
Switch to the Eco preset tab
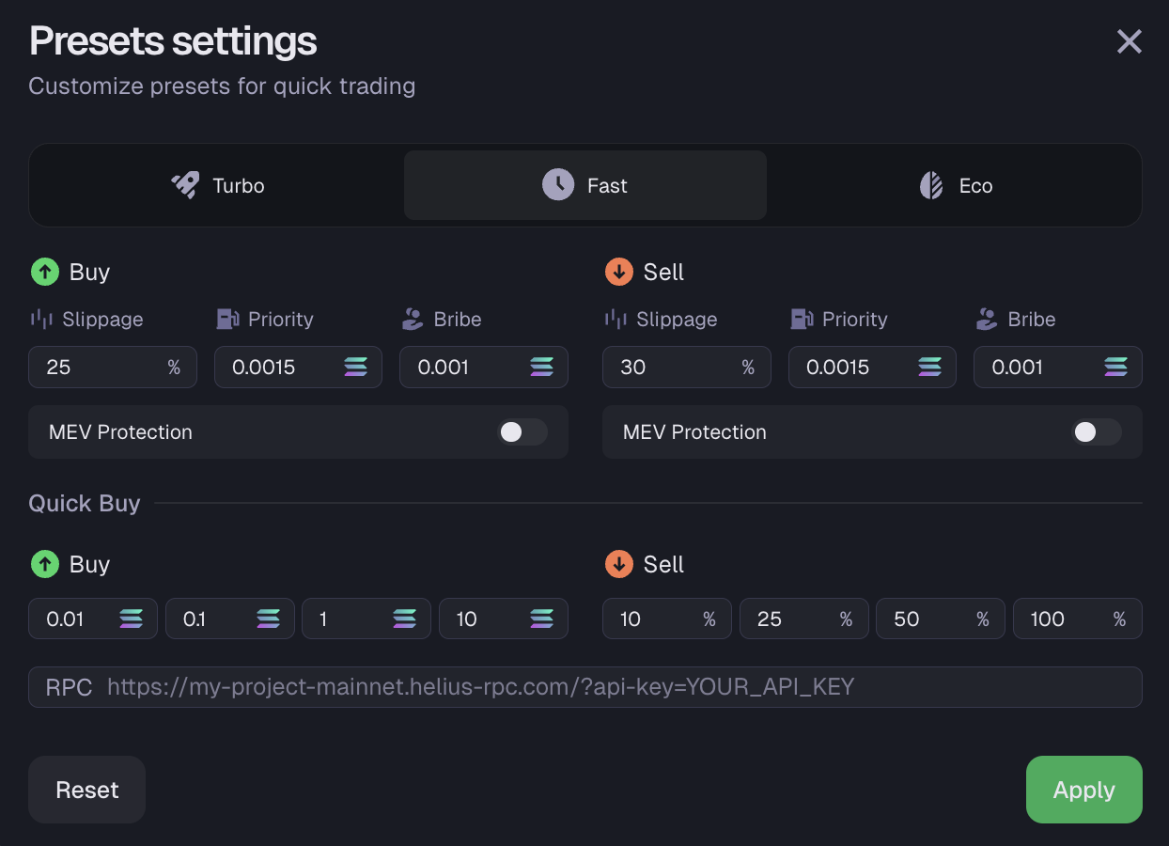(x=955, y=185)
